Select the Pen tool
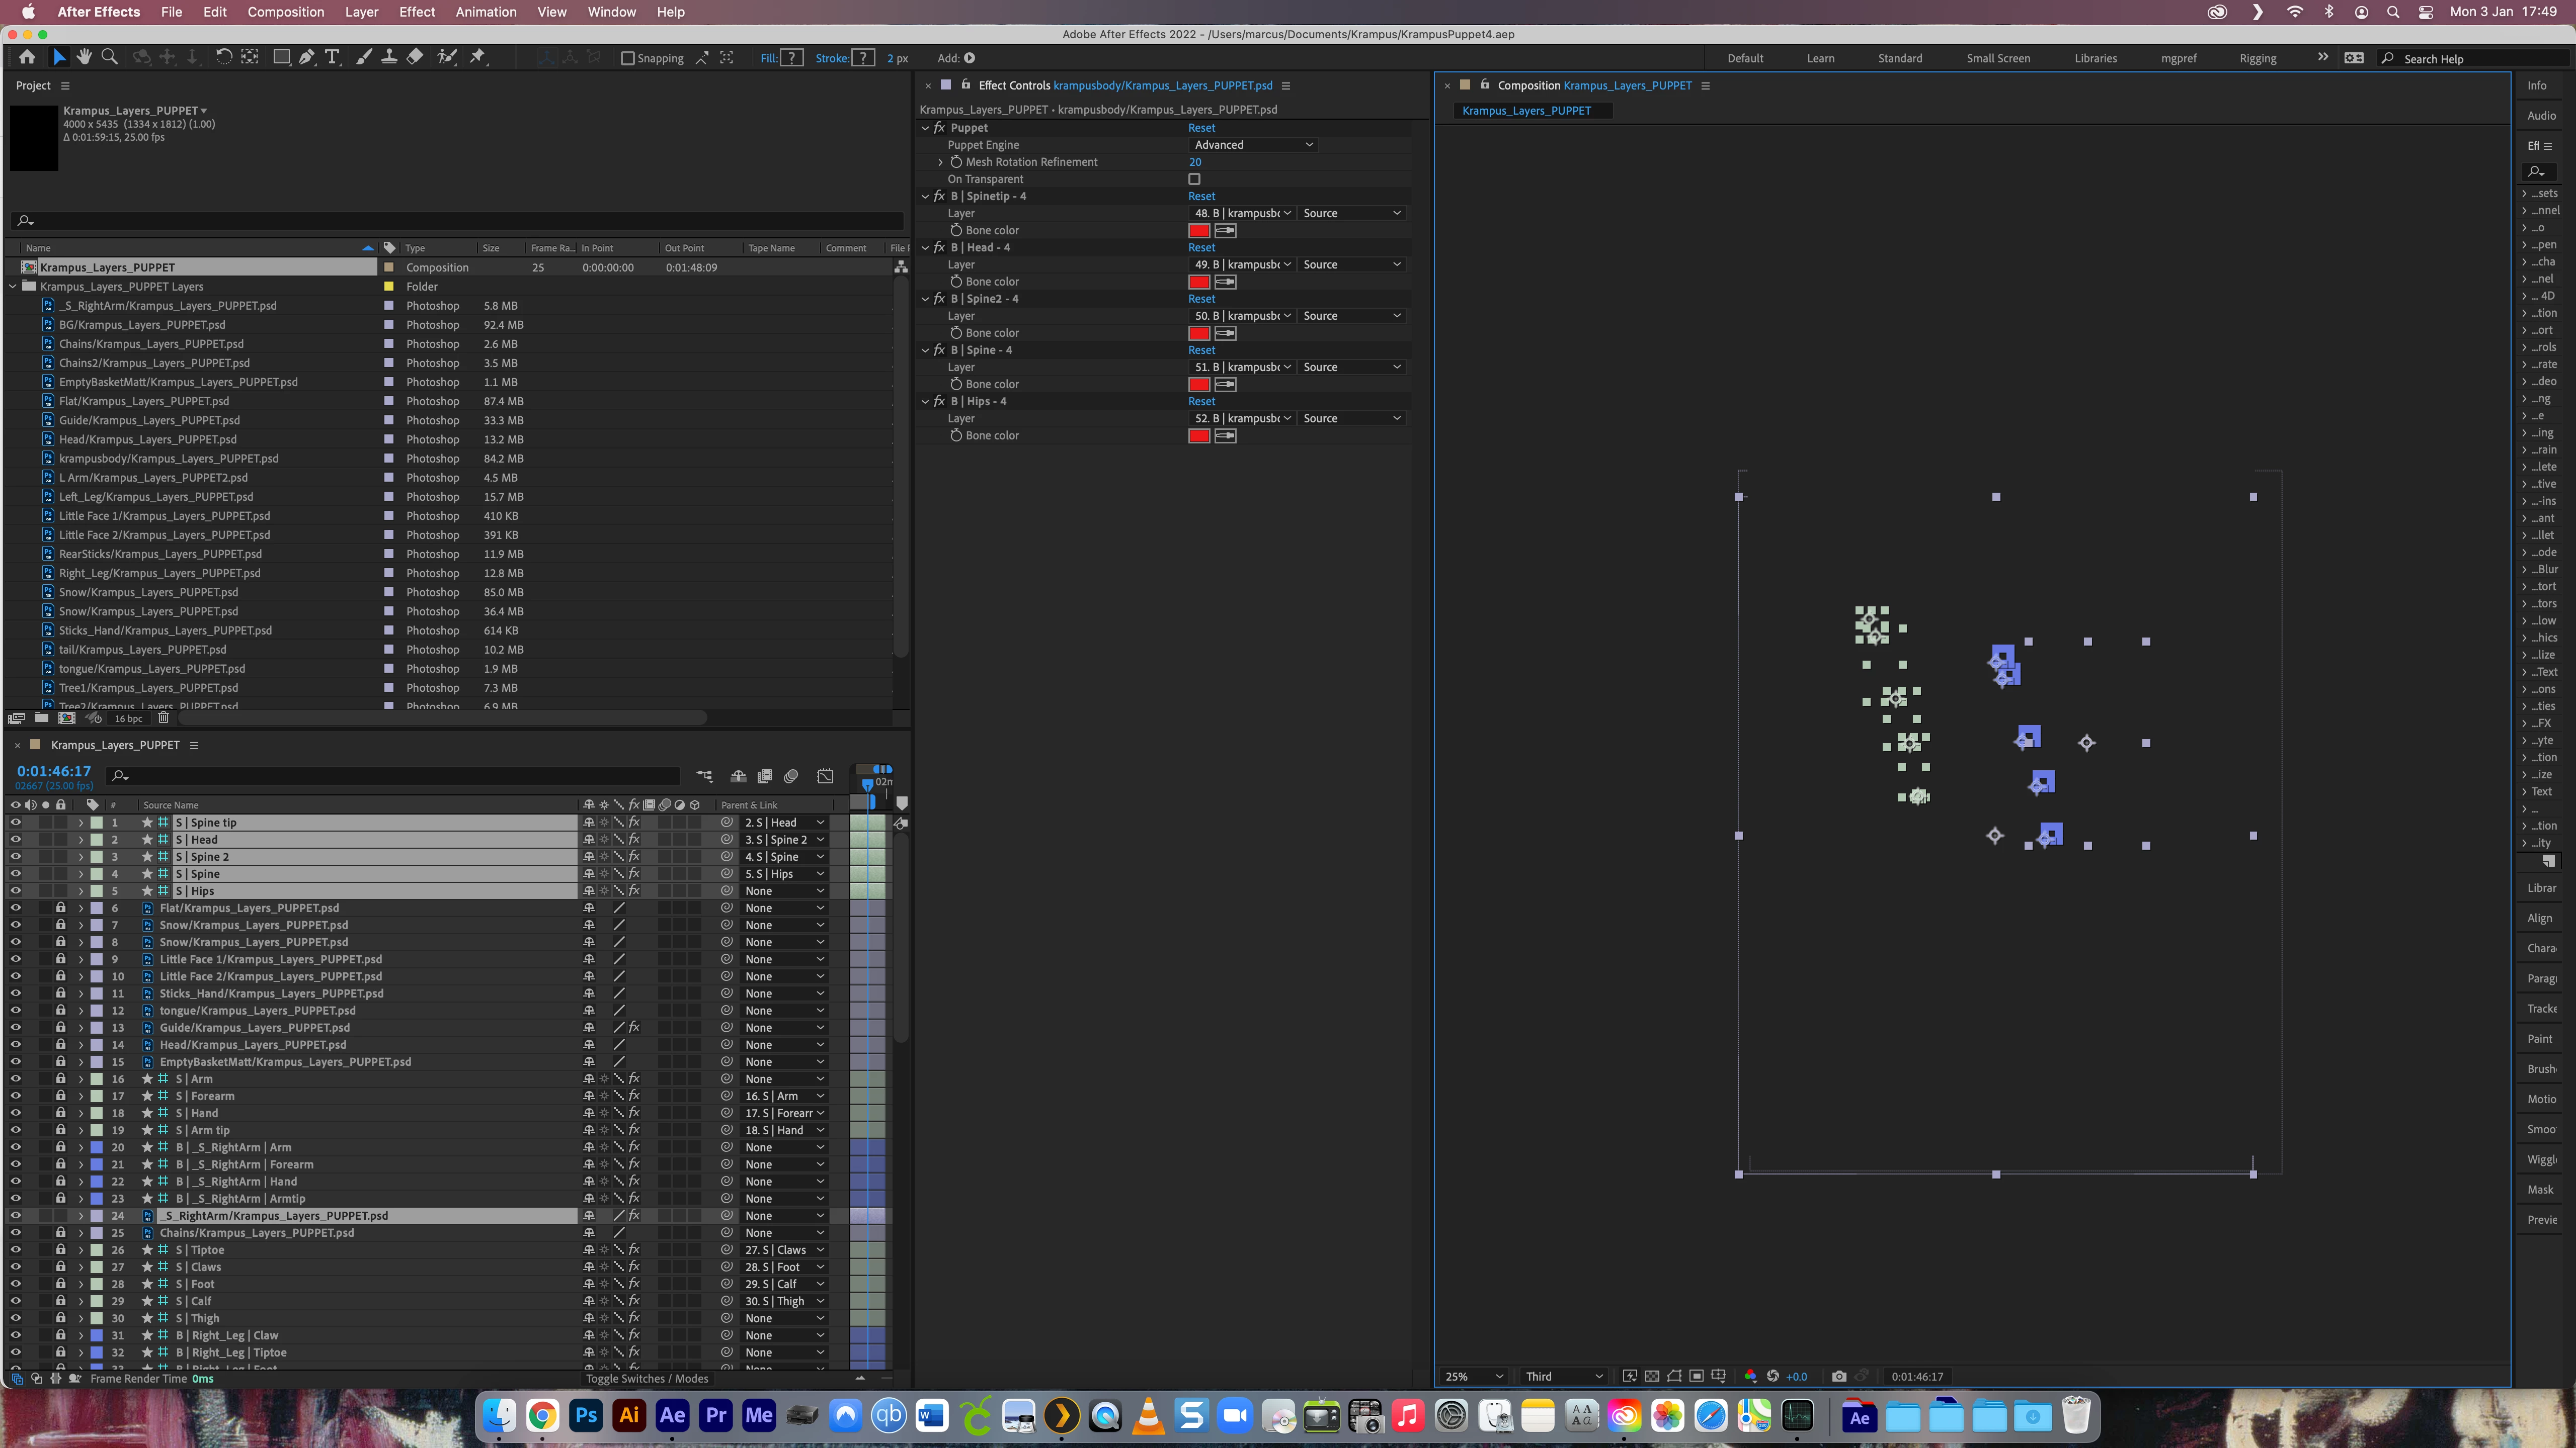This screenshot has width=2576, height=1448. (x=307, y=58)
